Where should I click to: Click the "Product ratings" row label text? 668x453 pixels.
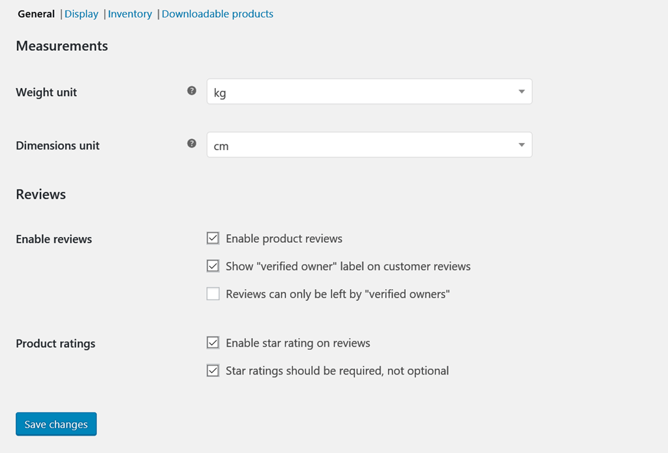tap(55, 343)
